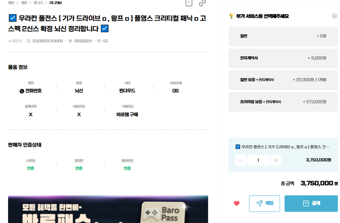Viewport: 340px width, 223px height.
Task: Click the eye view count icon
Action: click(99, 41)
